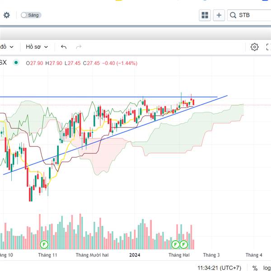Click the magnifier search icon

(233, 15)
